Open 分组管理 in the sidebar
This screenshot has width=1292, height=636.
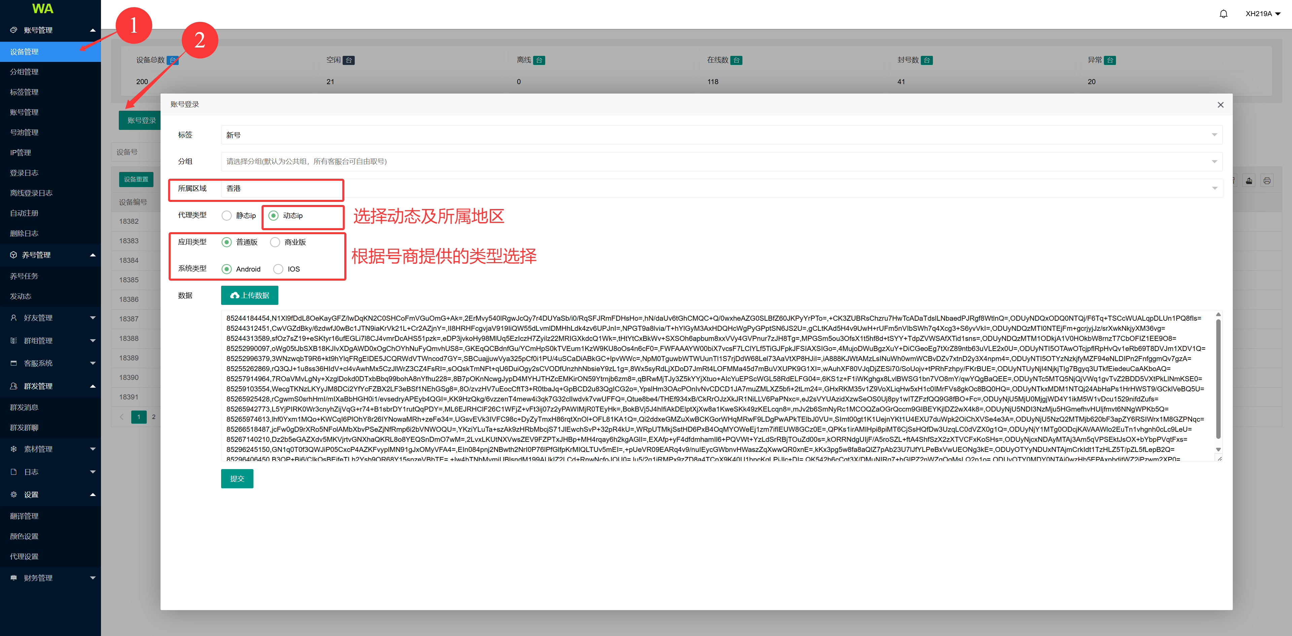click(x=25, y=72)
